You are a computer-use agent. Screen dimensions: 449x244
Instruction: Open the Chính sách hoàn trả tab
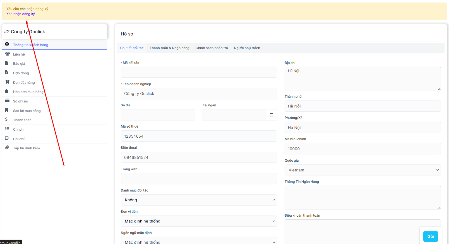212,48
